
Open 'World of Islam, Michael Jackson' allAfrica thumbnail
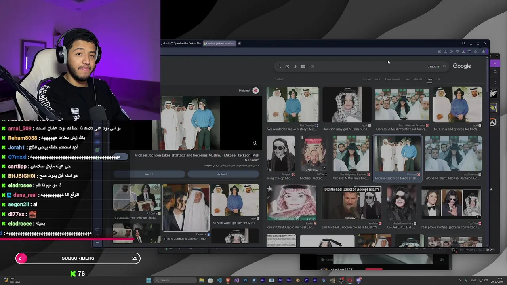tap(453, 154)
